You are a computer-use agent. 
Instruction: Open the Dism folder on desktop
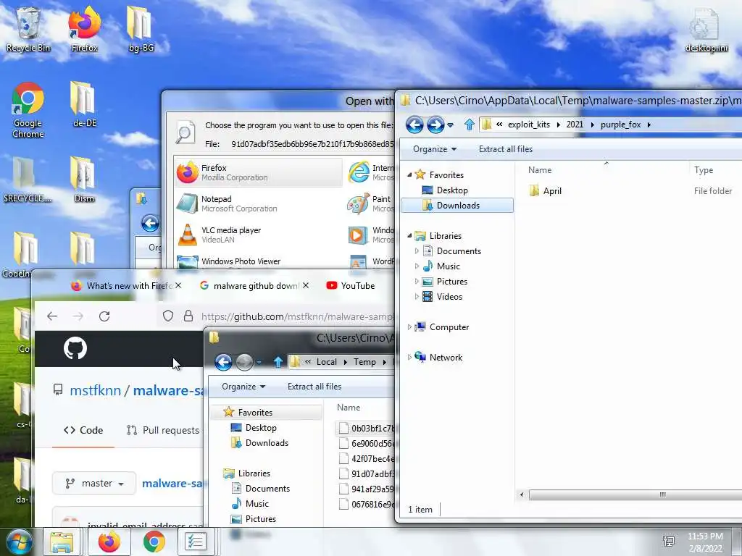coord(84,180)
